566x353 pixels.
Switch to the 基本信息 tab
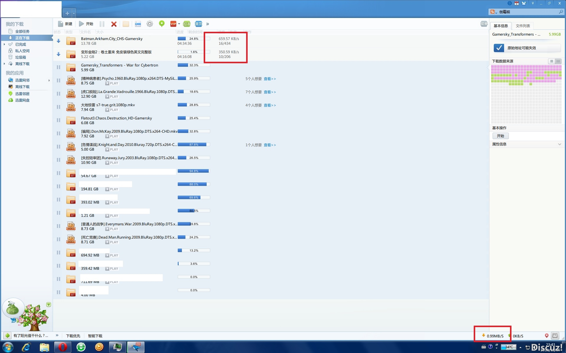coord(501,26)
